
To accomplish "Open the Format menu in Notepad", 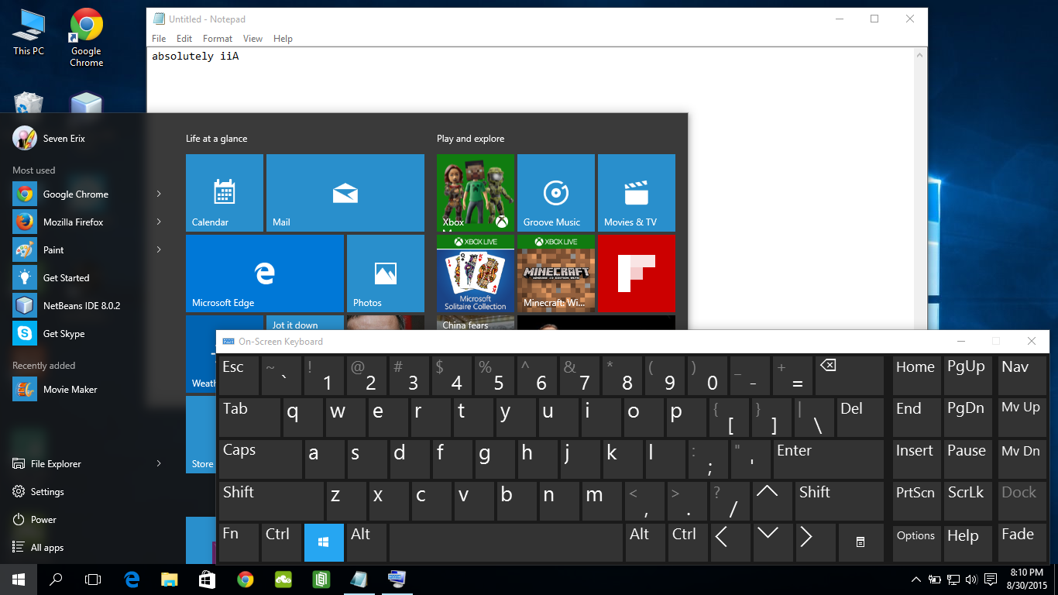I will click(217, 38).
